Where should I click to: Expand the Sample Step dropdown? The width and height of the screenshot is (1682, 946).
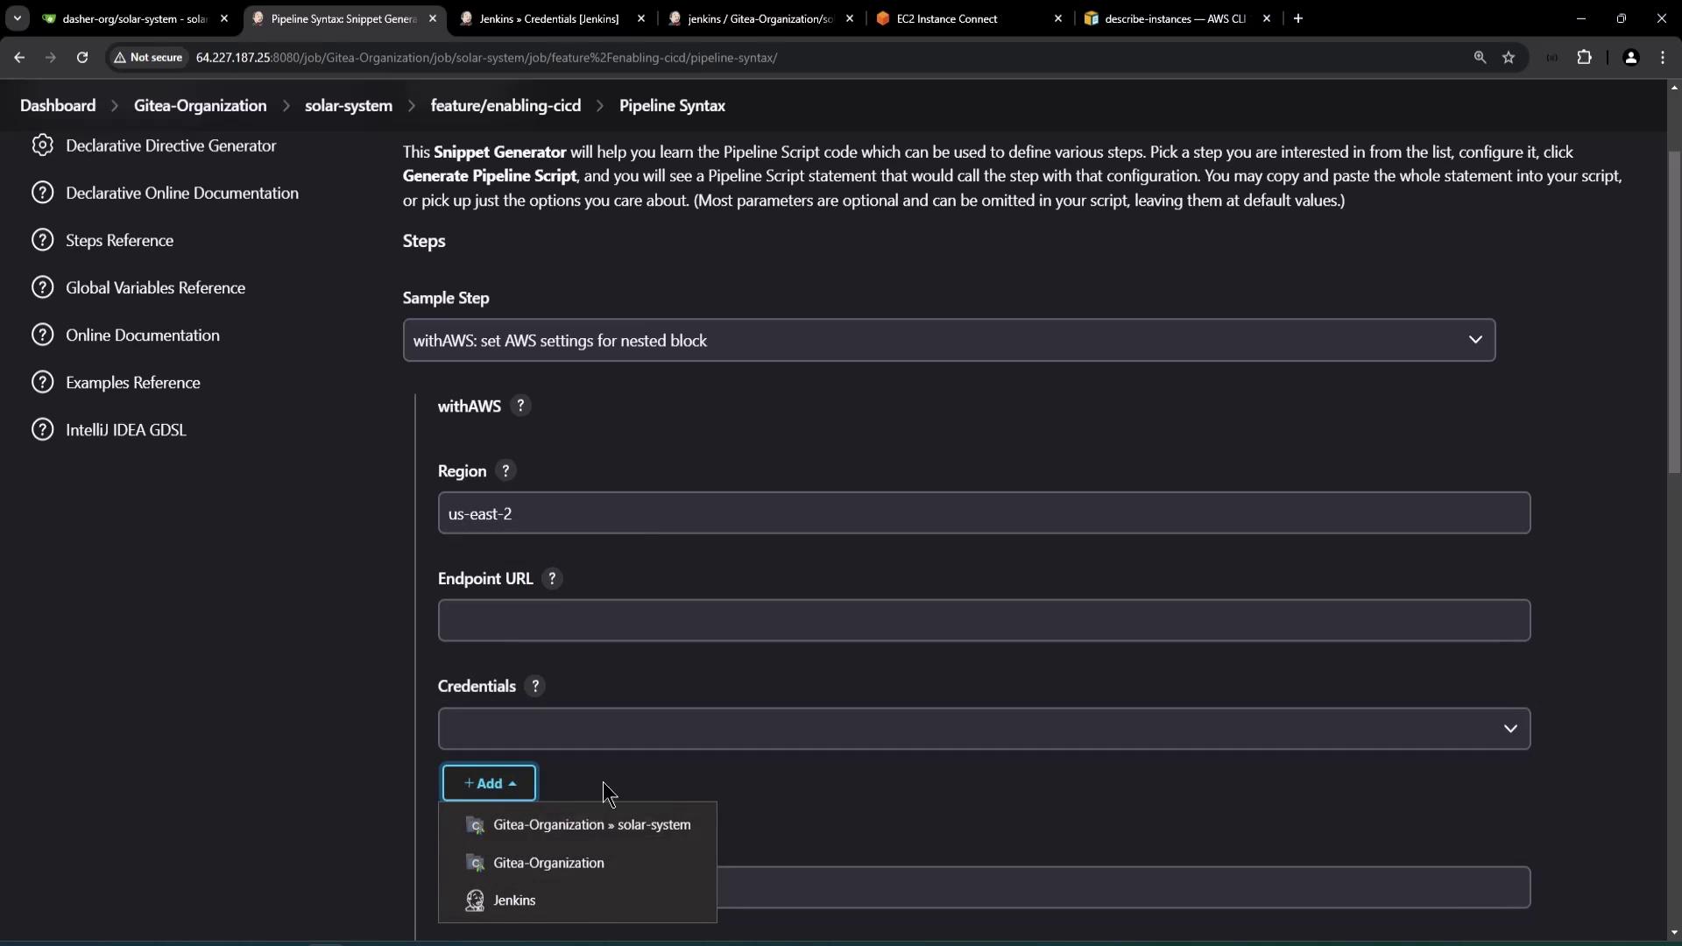(x=949, y=341)
